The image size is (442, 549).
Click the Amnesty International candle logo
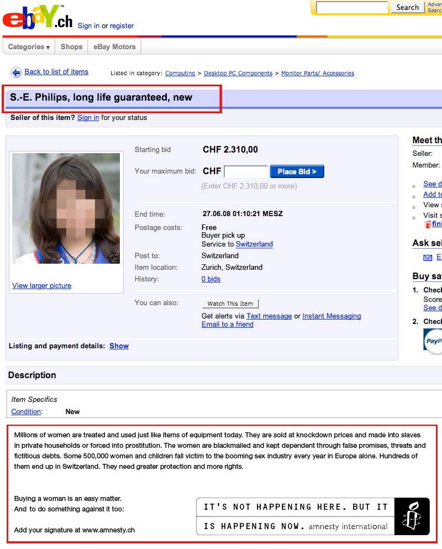[x=412, y=516]
